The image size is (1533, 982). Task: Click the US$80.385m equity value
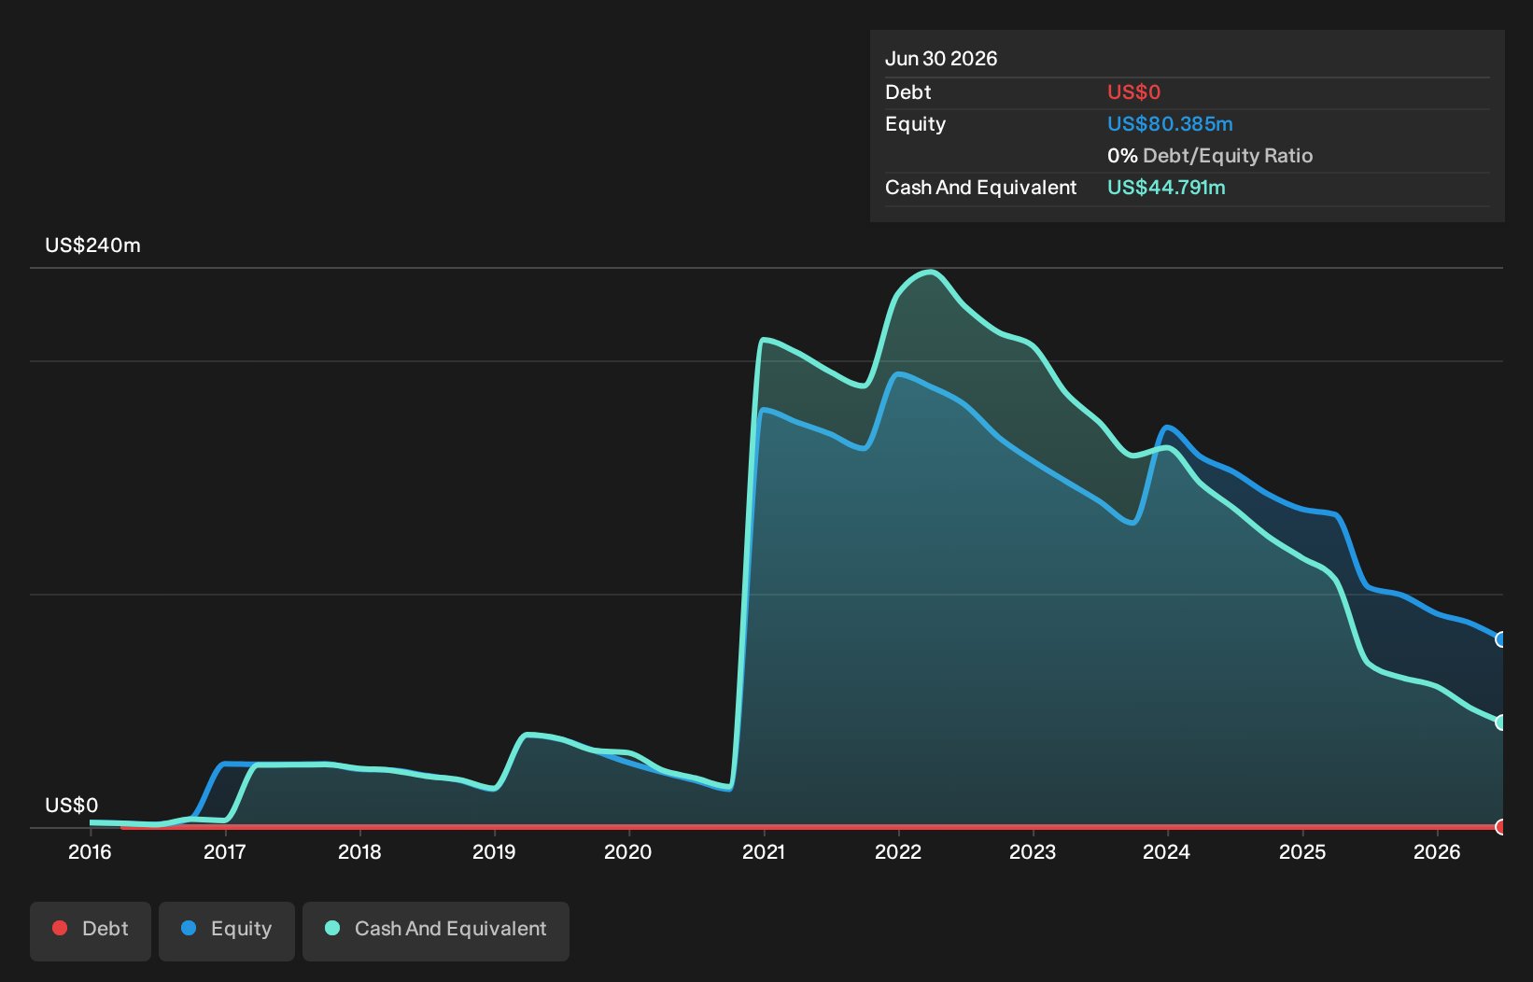[x=1170, y=124]
